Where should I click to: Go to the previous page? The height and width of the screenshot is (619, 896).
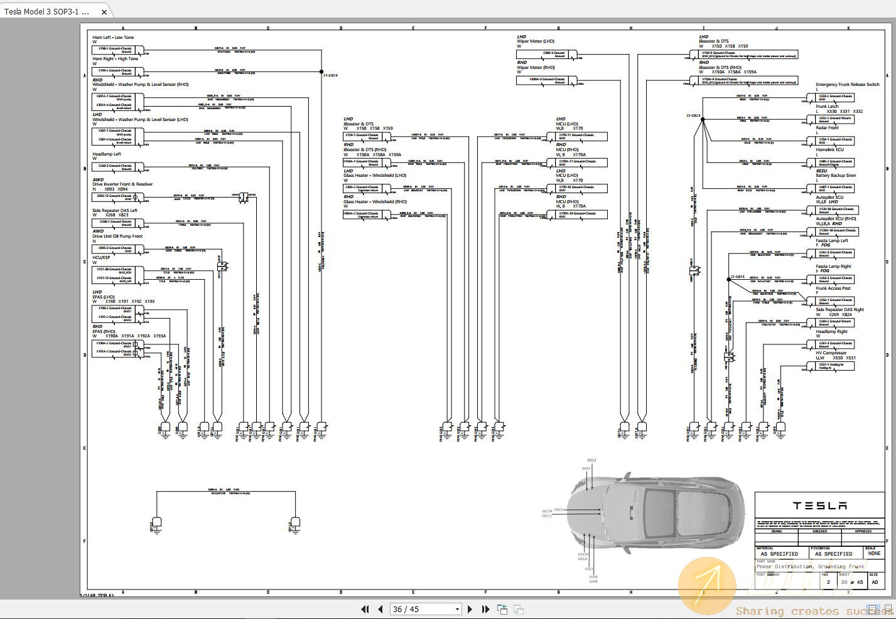[381, 609]
